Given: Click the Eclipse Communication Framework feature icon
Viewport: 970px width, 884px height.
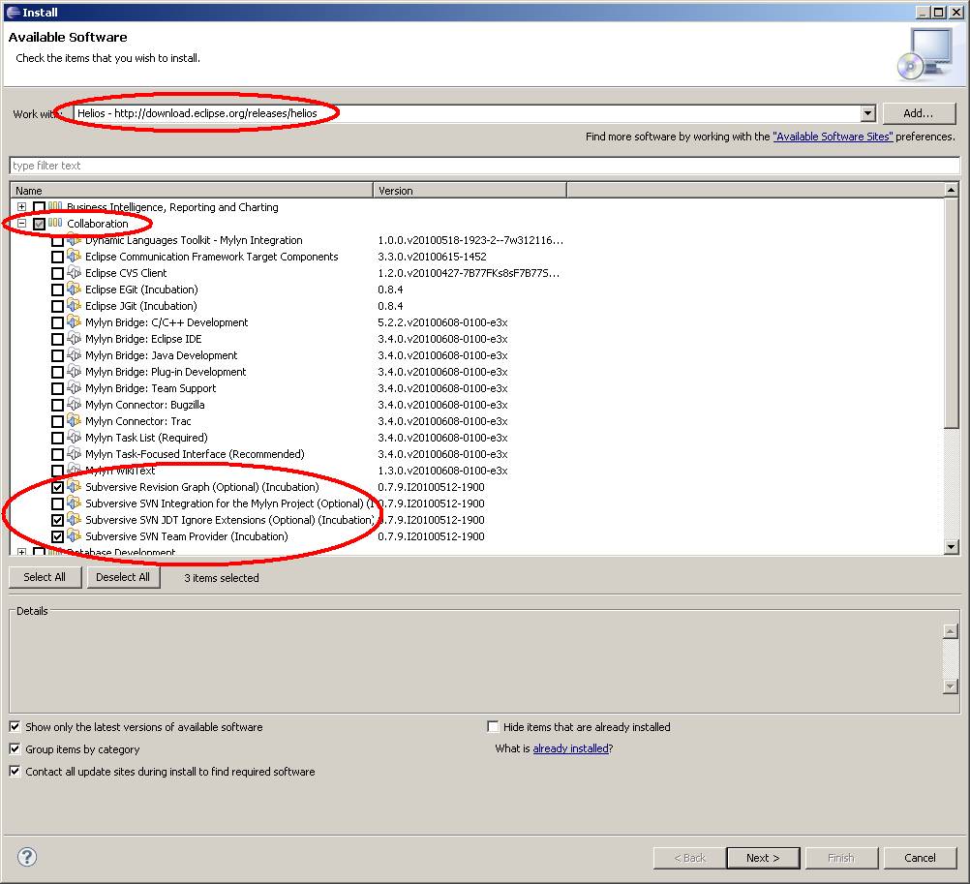Looking at the screenshot, I should coord(75,257).
